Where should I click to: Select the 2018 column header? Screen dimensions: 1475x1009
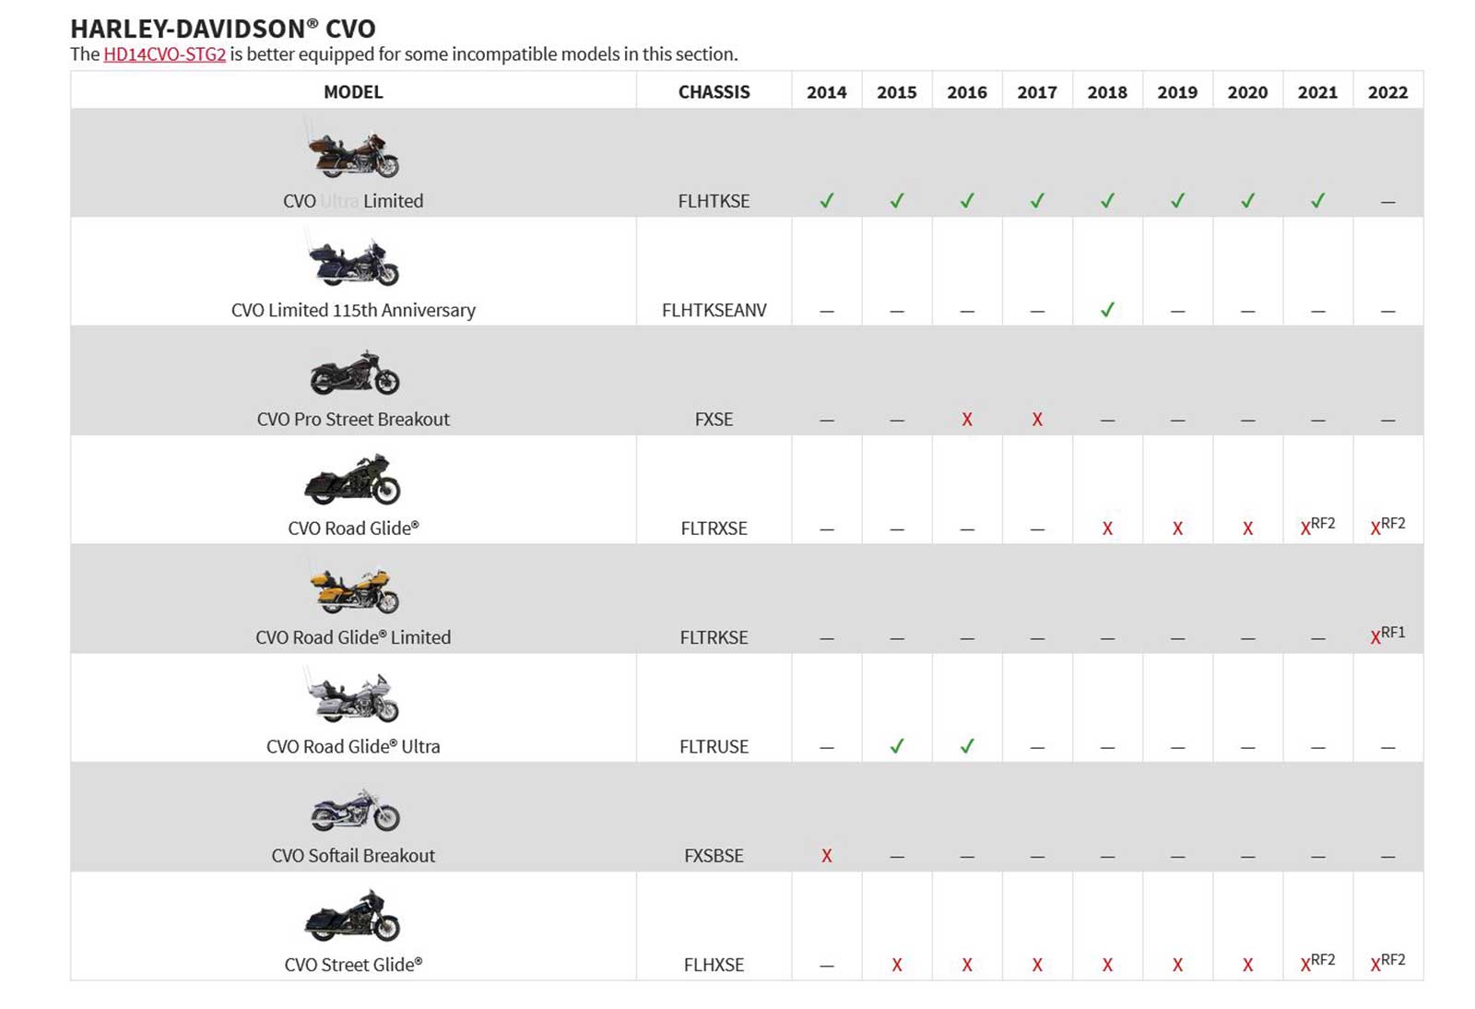tap(1107, 92)
